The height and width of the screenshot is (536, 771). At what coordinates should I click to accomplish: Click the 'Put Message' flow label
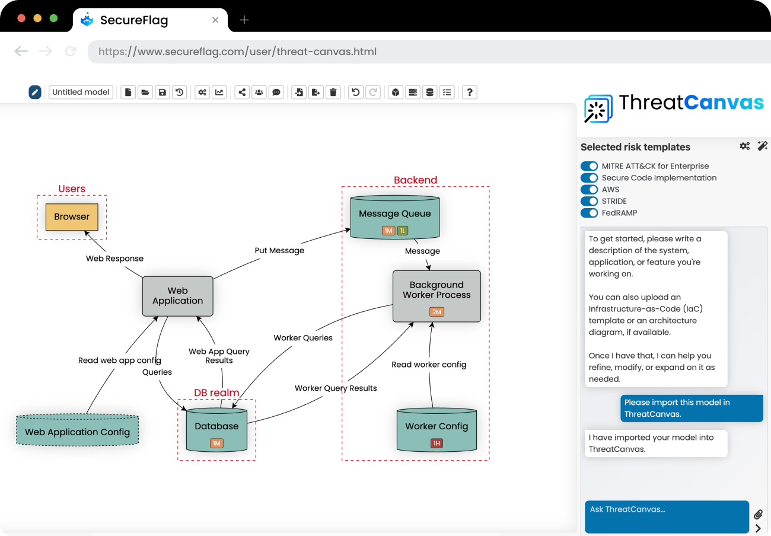(279, 250)
